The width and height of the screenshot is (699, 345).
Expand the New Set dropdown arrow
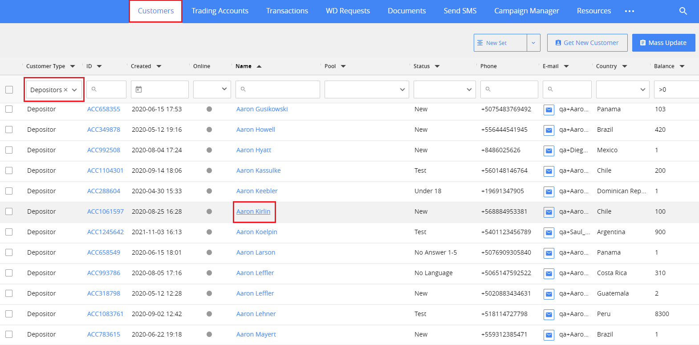(533, 43)
